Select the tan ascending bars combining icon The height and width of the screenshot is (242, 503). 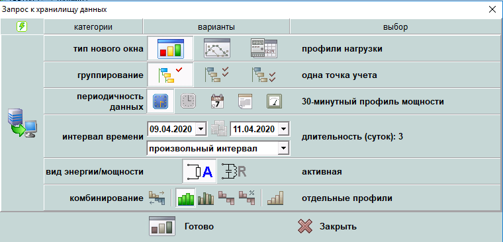(x=275, y=198)
